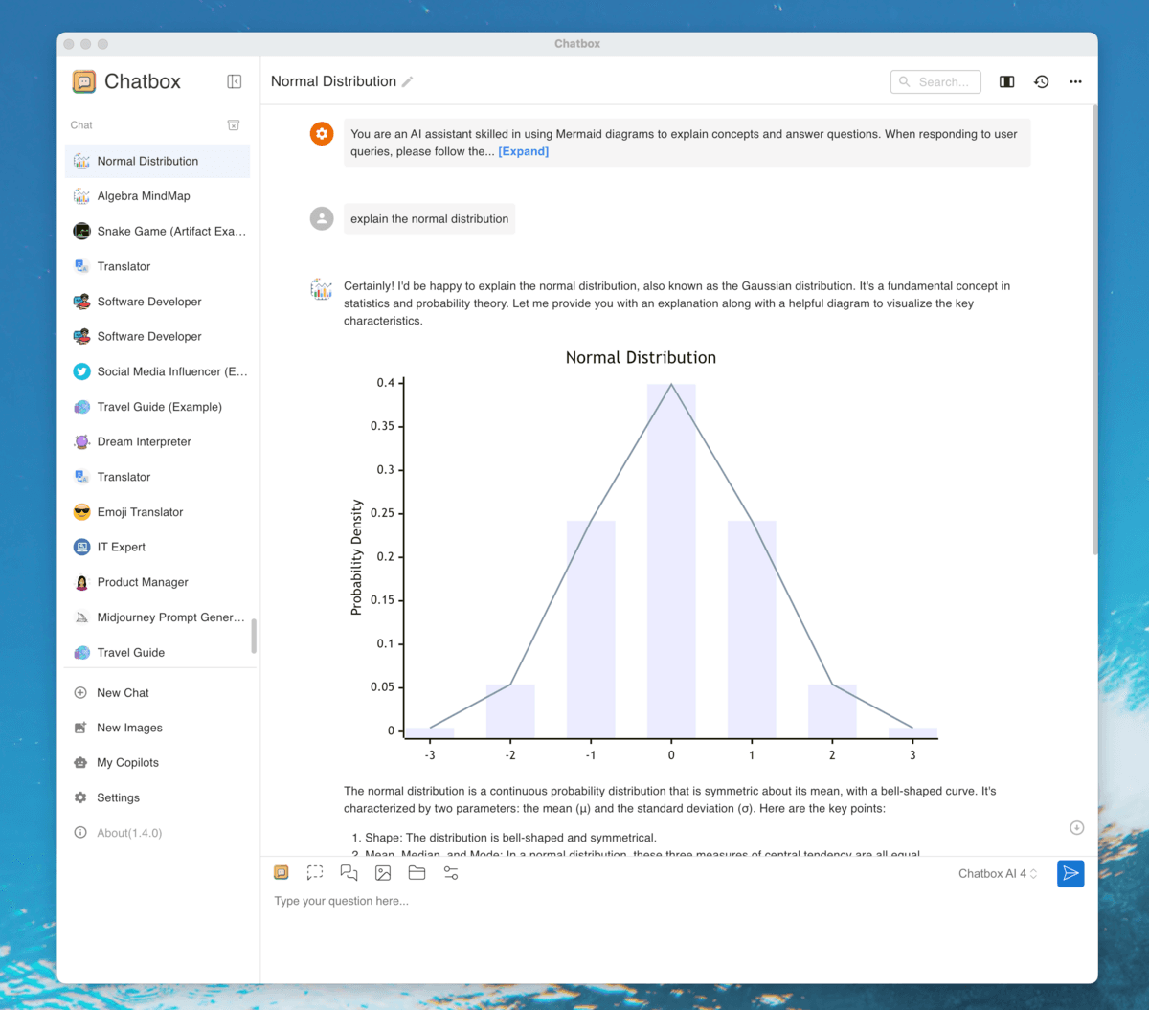Screen dimensions: 1149x1010
Task: Open the quoted messages icon
Action: pos(349,872)
